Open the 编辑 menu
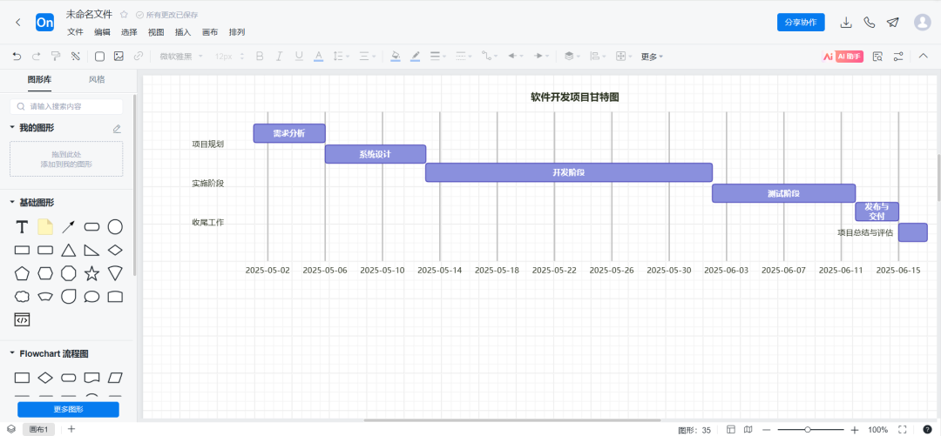 (x=102, y=32)
